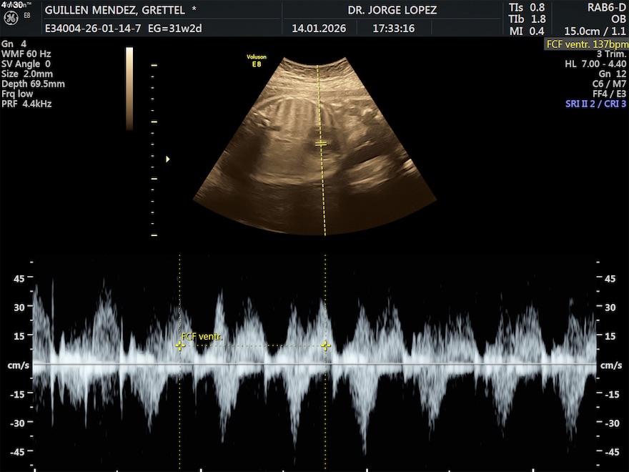This screenshot has height=472, width=629.
Task: Click the Doppler sample volume gate marker
Action: coord(321,144)
